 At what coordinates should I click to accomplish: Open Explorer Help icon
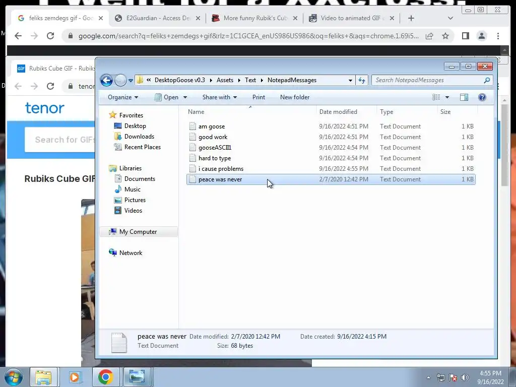click(482, 97)
